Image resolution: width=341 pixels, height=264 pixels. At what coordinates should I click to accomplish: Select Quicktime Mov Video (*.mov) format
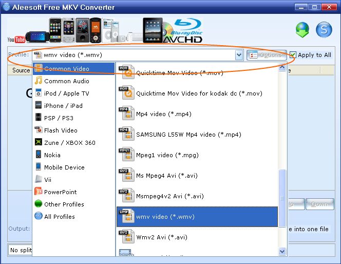point(197,72)
